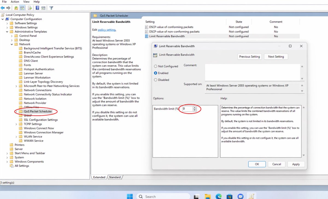Click the Filter funnel toolbar icon
The height and width of the screenshot is (199, 328).
[x=51, y=8]
